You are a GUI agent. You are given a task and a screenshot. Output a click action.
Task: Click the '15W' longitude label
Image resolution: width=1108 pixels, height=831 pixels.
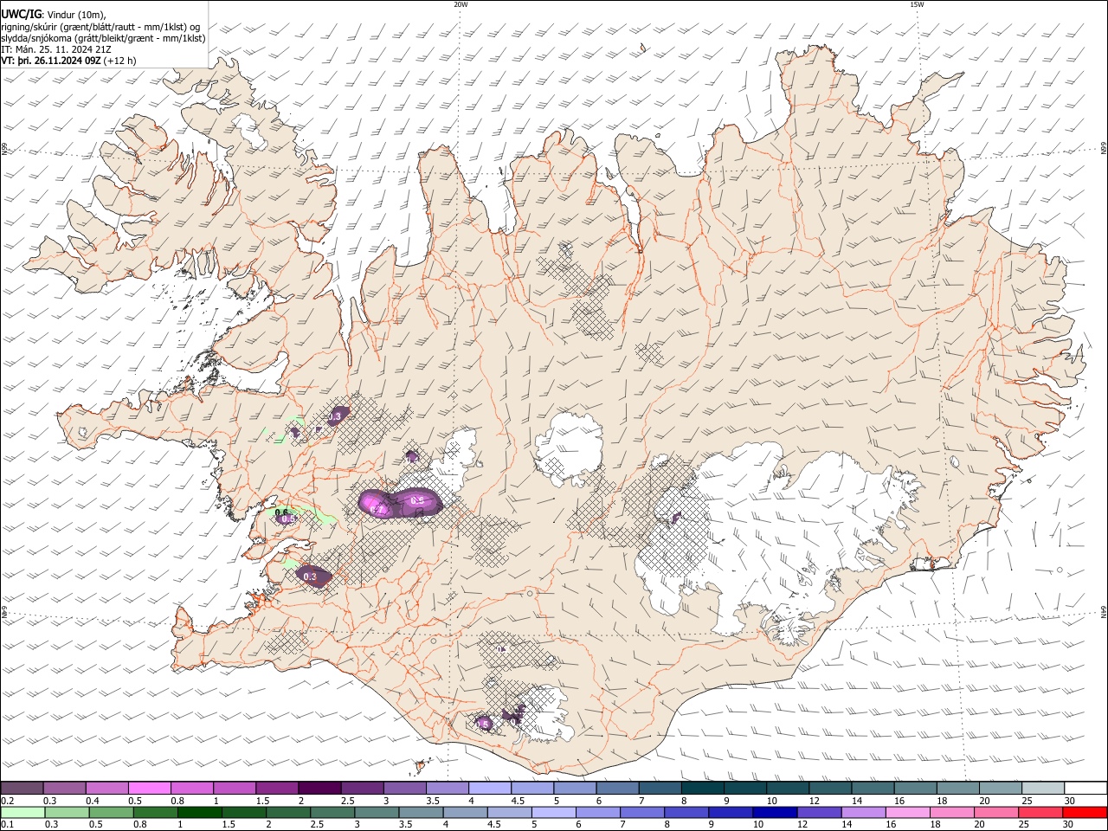pyautogui.click(x=918, y=4)
